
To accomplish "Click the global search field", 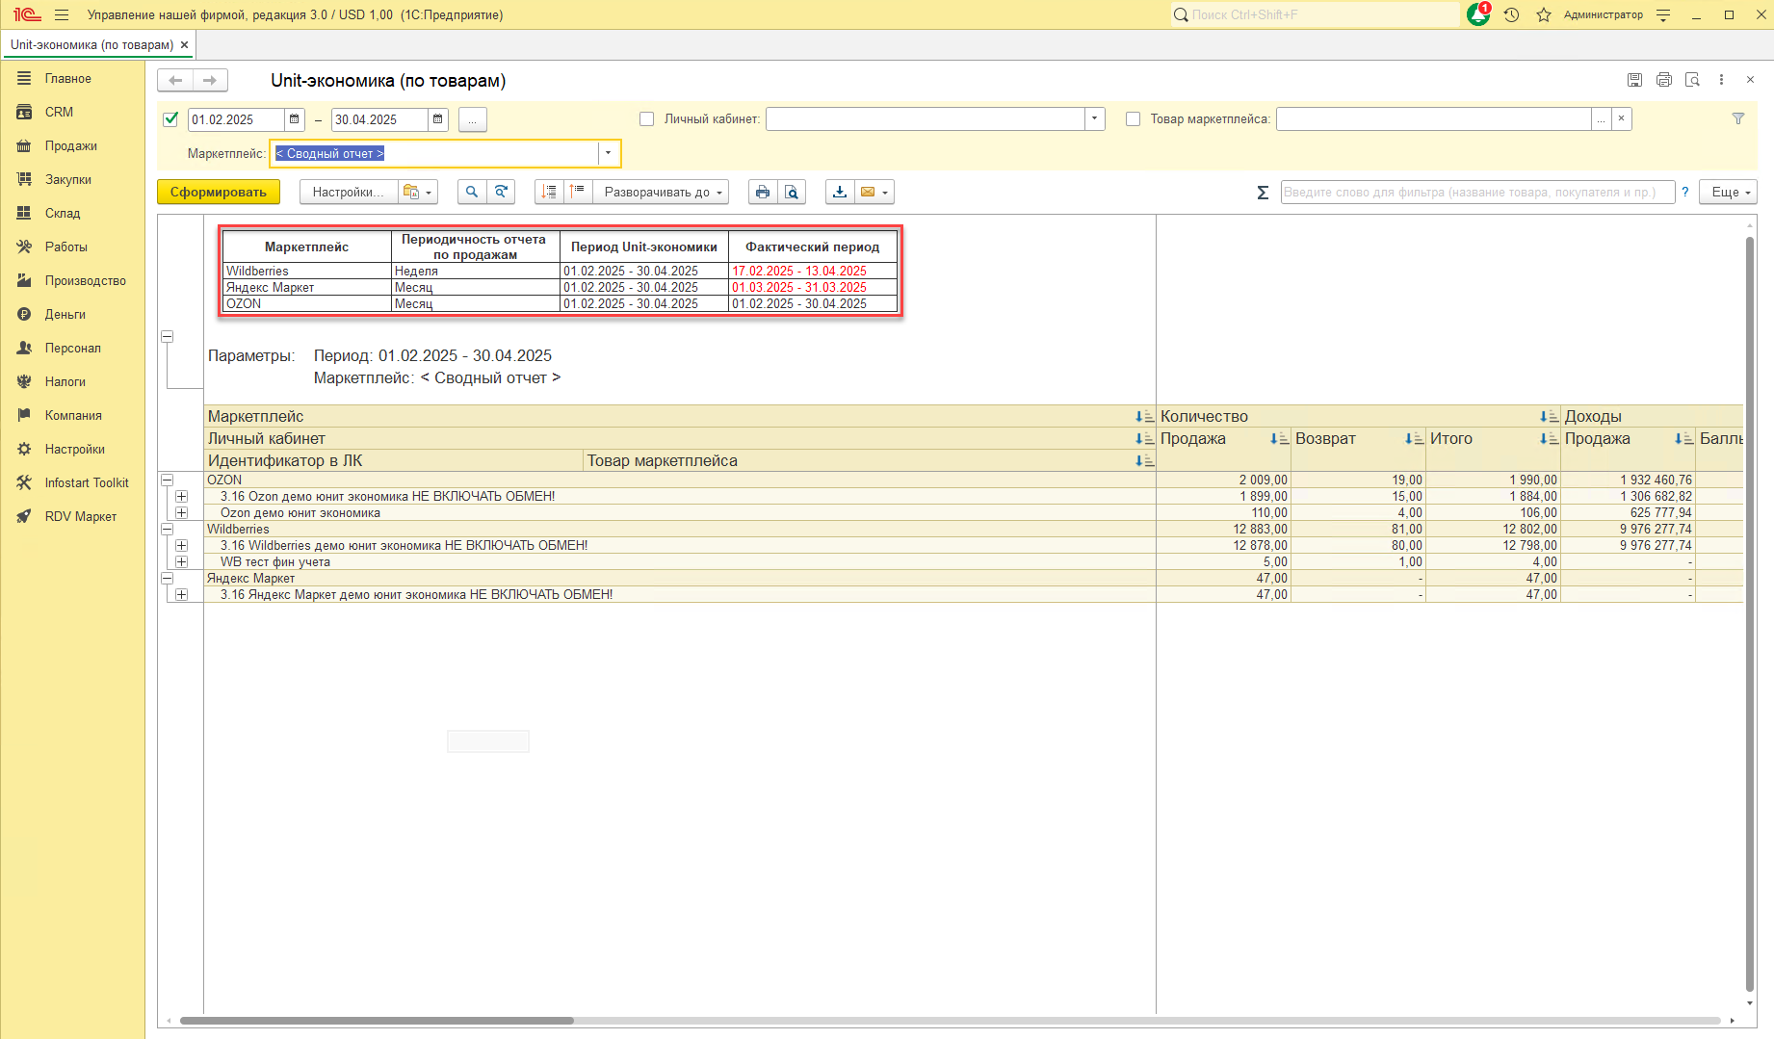I will [1316, 14].
